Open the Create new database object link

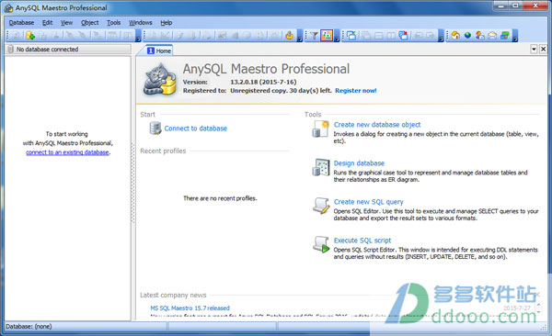pyautogui.click(x=377, y=125)
